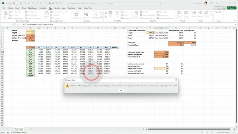Select the crate Length value 117,25
Viewport: 238px width, 134px height.
150,33
